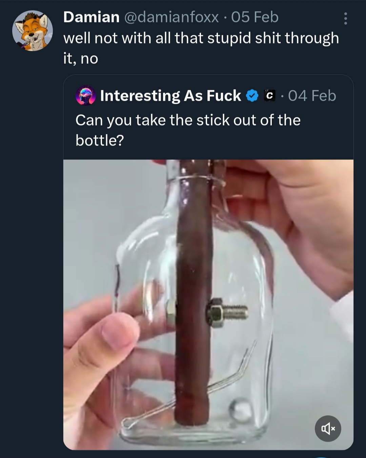Viewport: 366px width, 458px height.
Task: Open the @damianfoxx handle
Action: [x=171, y=17]
